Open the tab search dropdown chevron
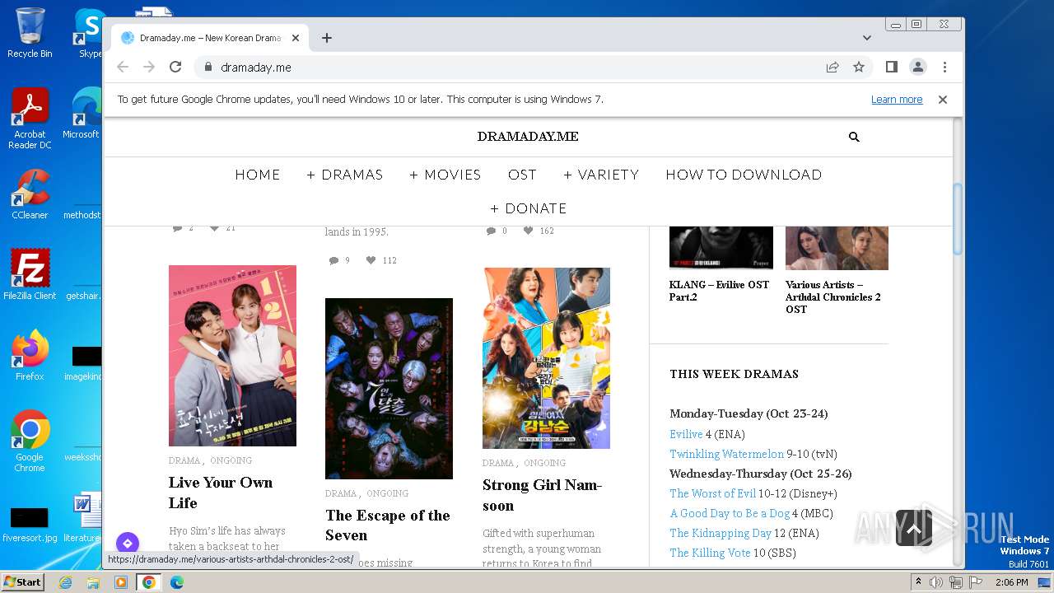 867,38
